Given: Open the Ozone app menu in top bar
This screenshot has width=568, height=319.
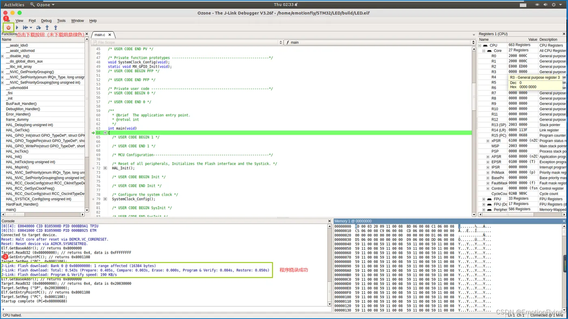Looking at the screenshot, I should (43, 5).
